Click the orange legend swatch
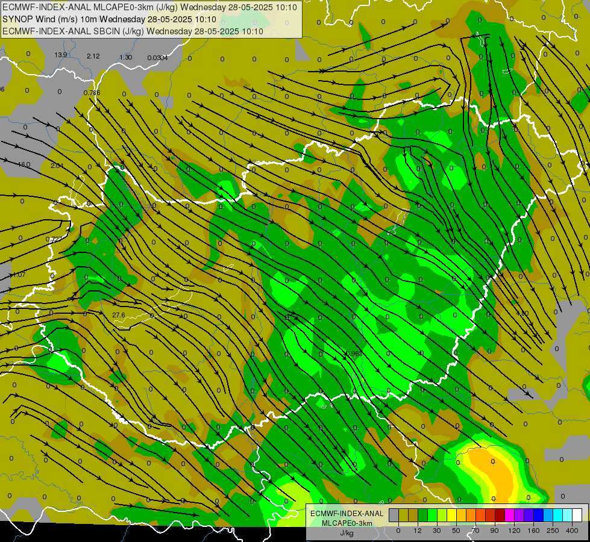 [471, 515]
